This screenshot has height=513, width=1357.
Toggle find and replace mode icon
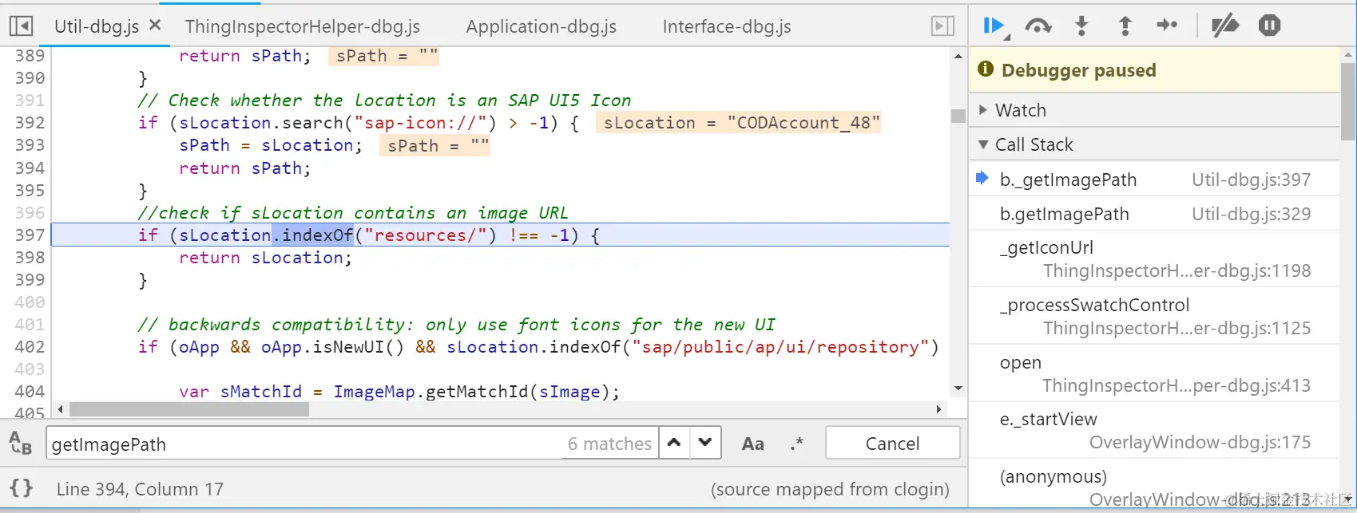click(20, 443)
